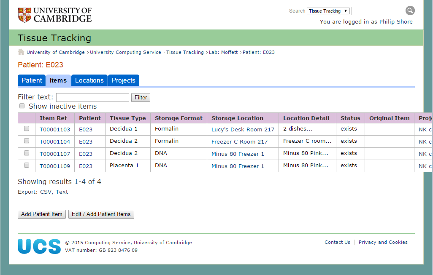Open item reference T00001109
Screen dimensions: 433x275
coord(55,166)
